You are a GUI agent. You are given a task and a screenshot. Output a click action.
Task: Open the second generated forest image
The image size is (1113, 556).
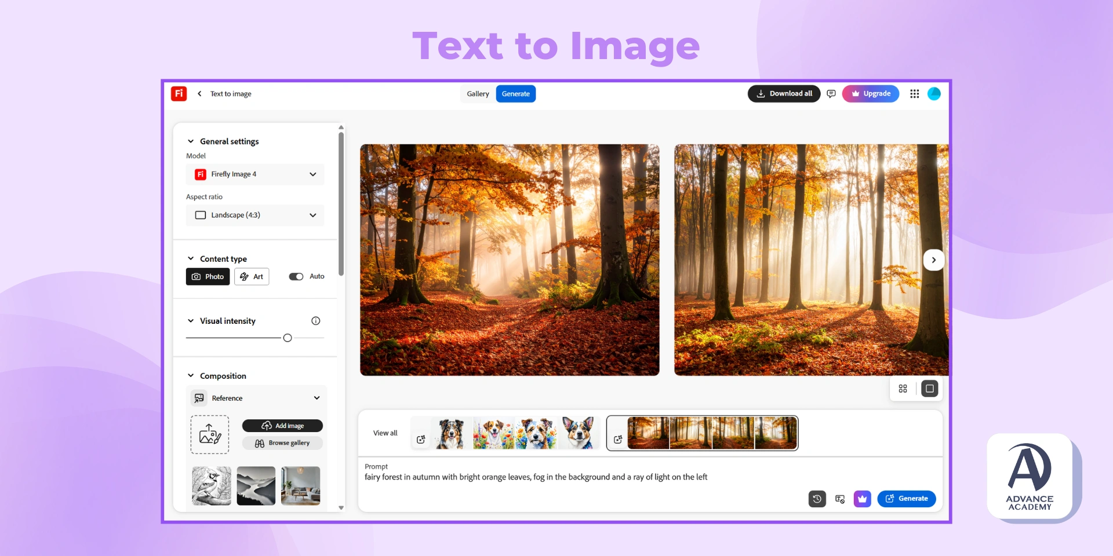pos(812,260)
